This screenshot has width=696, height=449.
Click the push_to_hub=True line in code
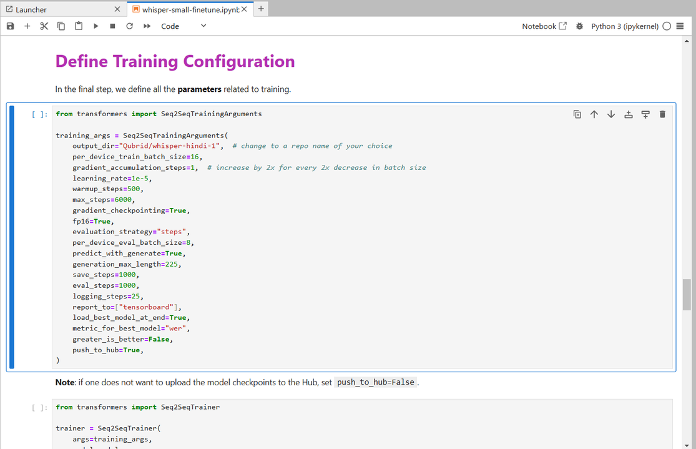108,350
